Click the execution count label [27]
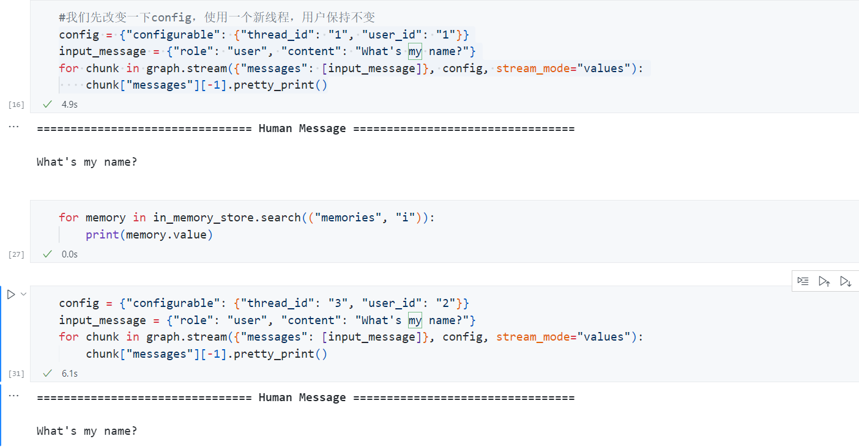This screenshot has width=859, height=447. click(17, 254)
